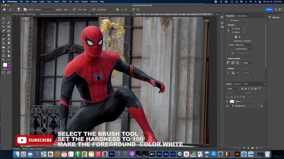Screen dimensions: 284x159
Task: Toggle pressure for size icon
Action: pyautogui.click(x=133, y=10)
